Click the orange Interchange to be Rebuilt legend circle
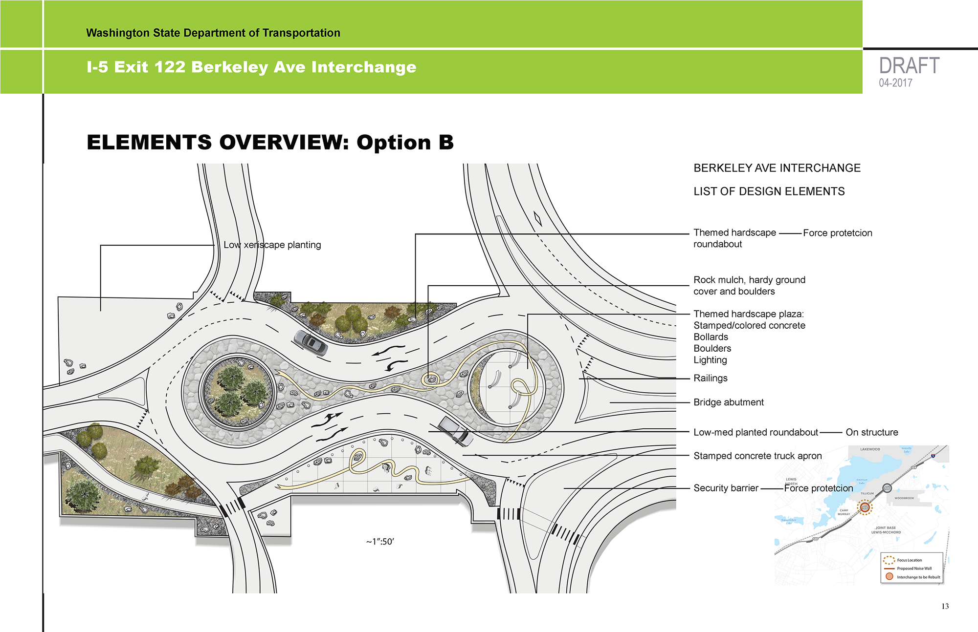978x632 pixels. [889, 577]
